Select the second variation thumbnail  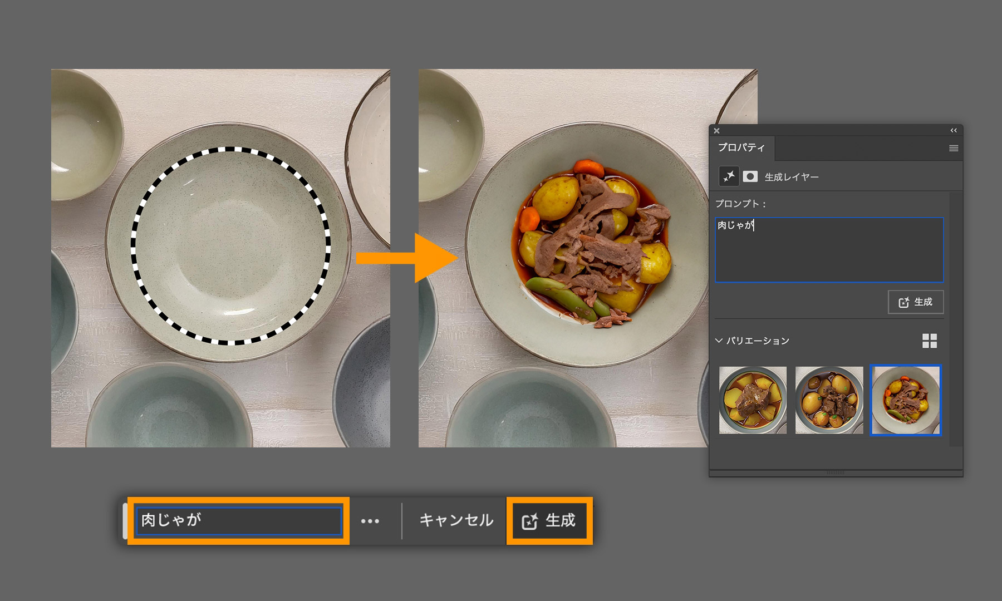pyautogui.click(x=829, y=400)
